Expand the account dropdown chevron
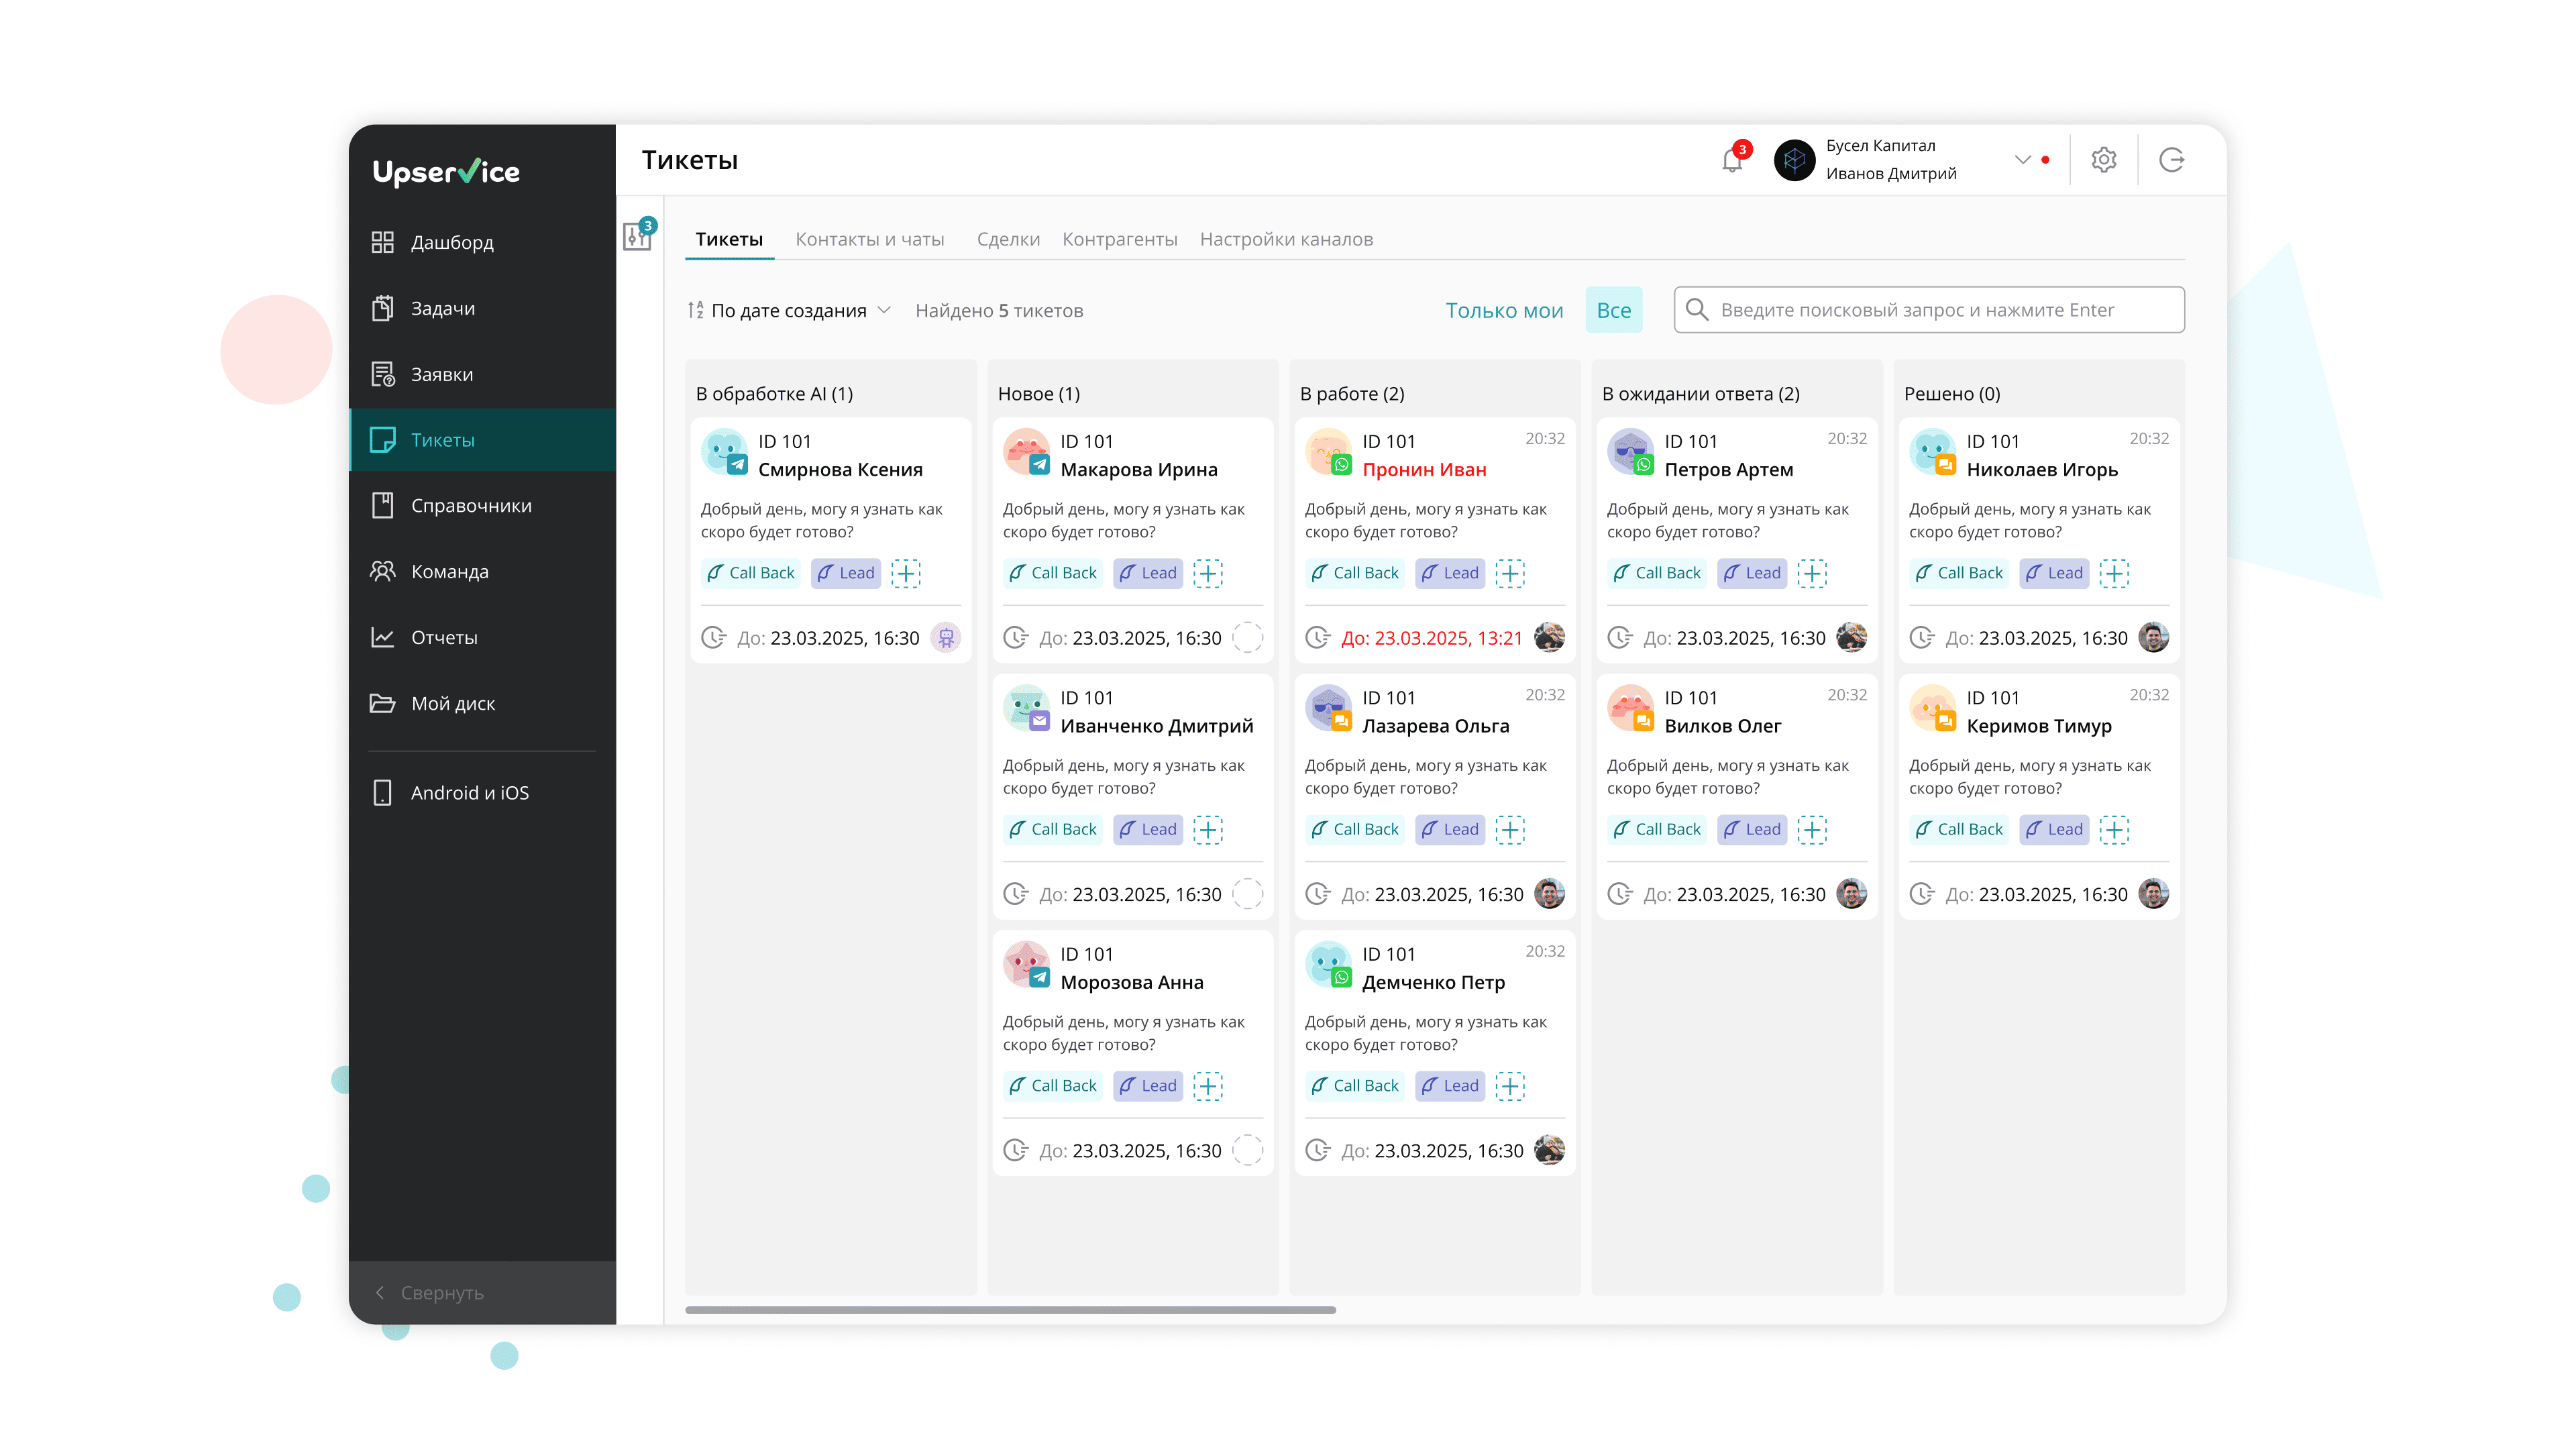 2022,160
